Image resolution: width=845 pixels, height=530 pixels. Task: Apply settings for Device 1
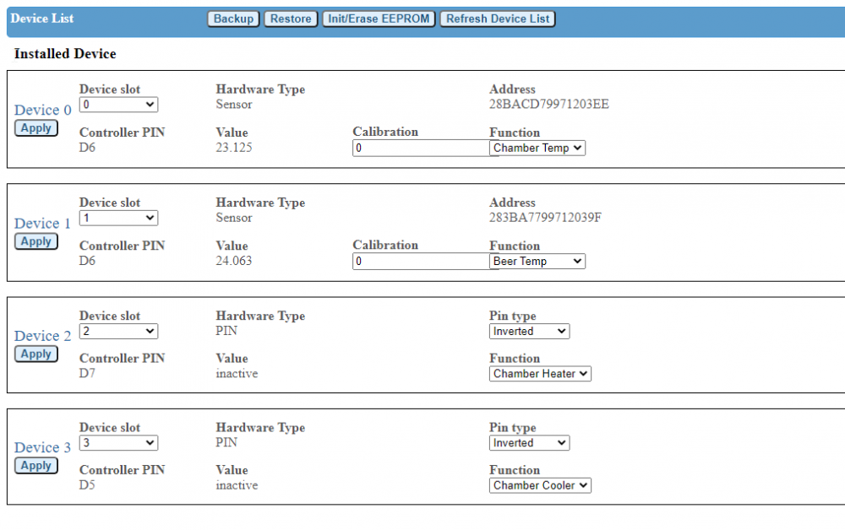(x=36, y=241)
